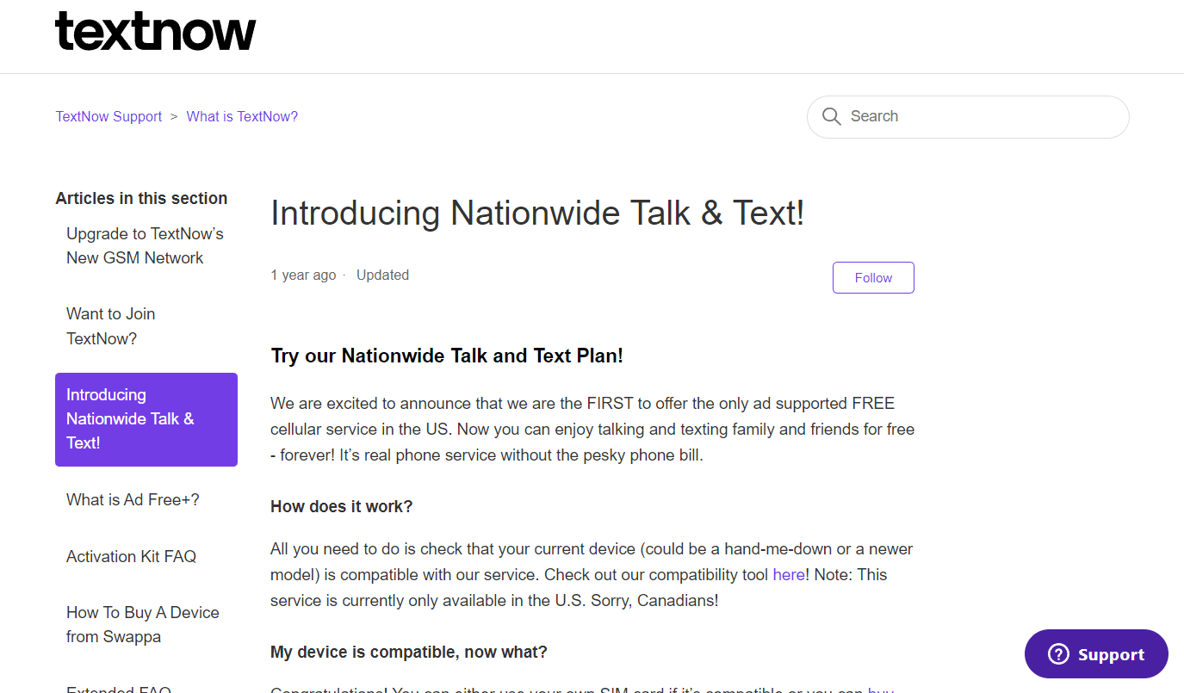
Task: Open the What is Ad Free+? article
Action: [x=132, y=499]
